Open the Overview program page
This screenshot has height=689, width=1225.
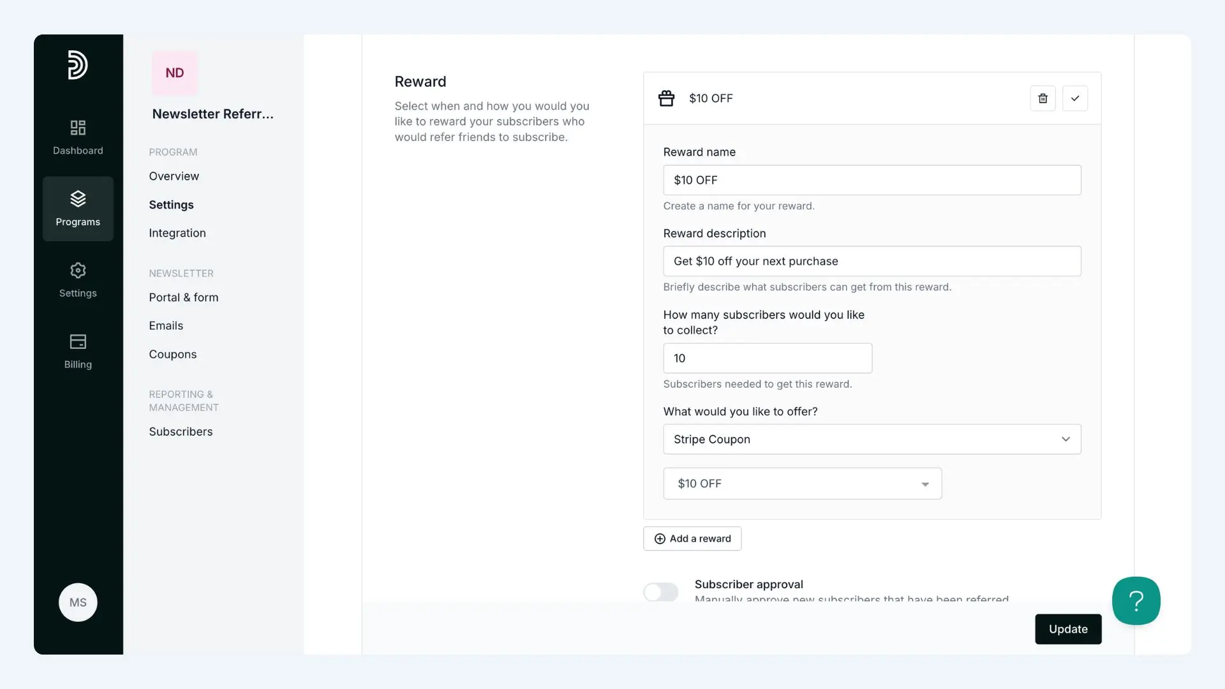point(174,176)
